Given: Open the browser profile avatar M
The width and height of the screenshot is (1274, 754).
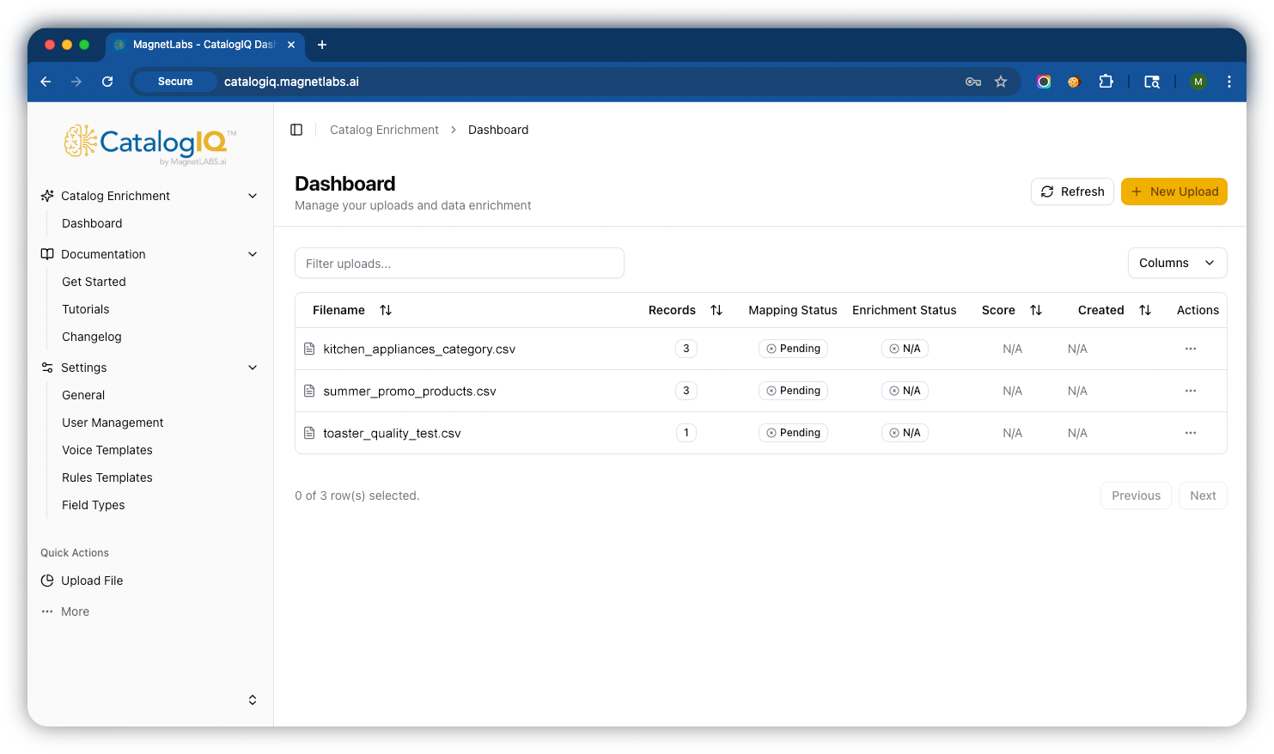Looking at the screenshot, I should (x=1198, y=82).
